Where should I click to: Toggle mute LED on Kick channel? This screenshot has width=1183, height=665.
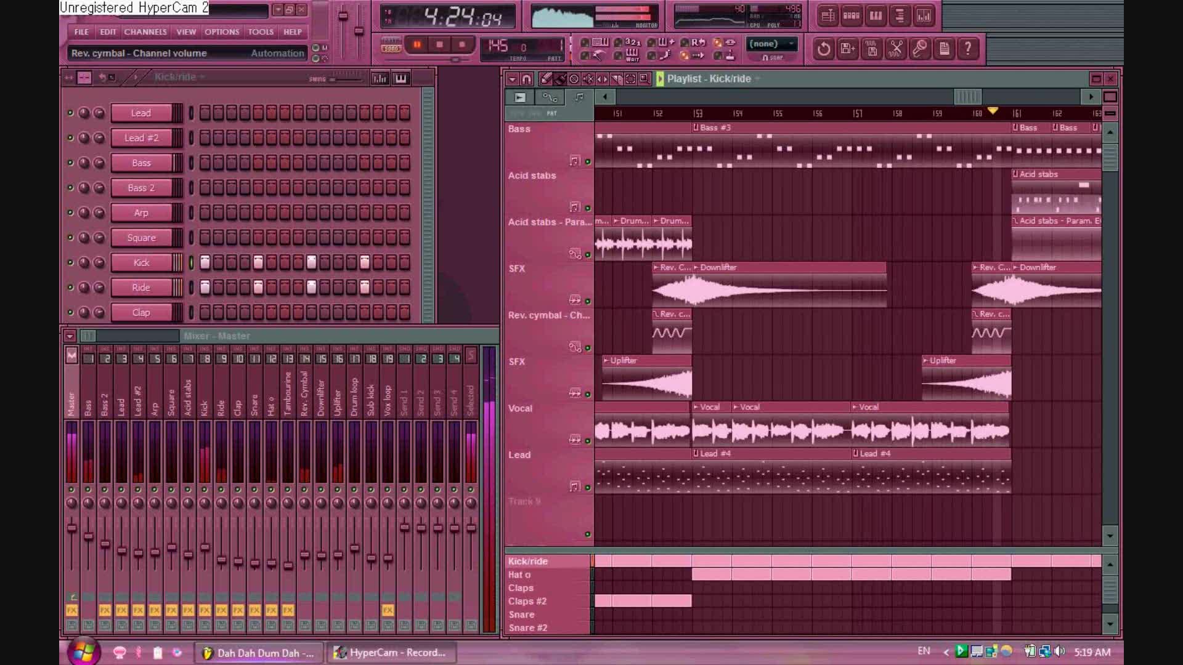click(70, 263)
